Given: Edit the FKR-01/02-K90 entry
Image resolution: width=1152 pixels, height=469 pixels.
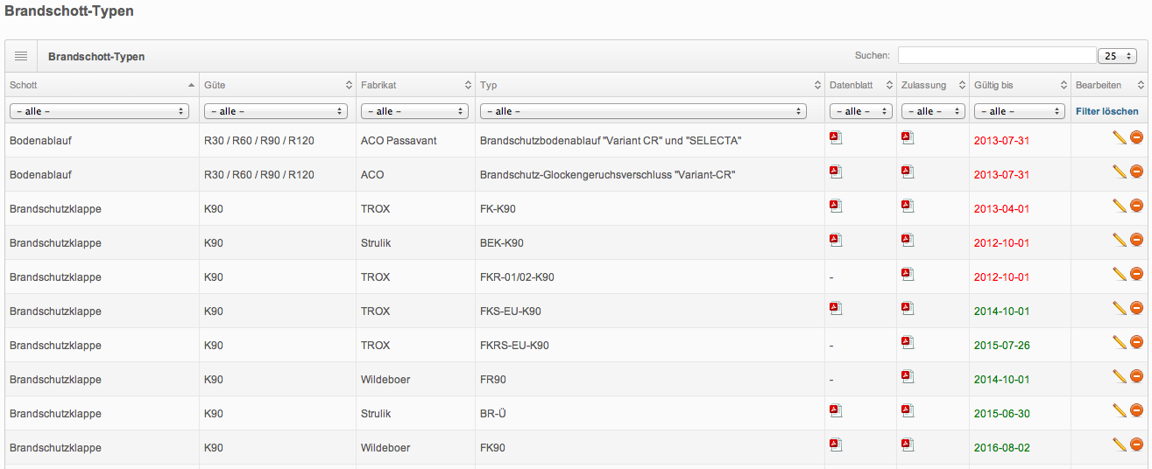Looking at the screenshot, I should [x=1119, y=274].
